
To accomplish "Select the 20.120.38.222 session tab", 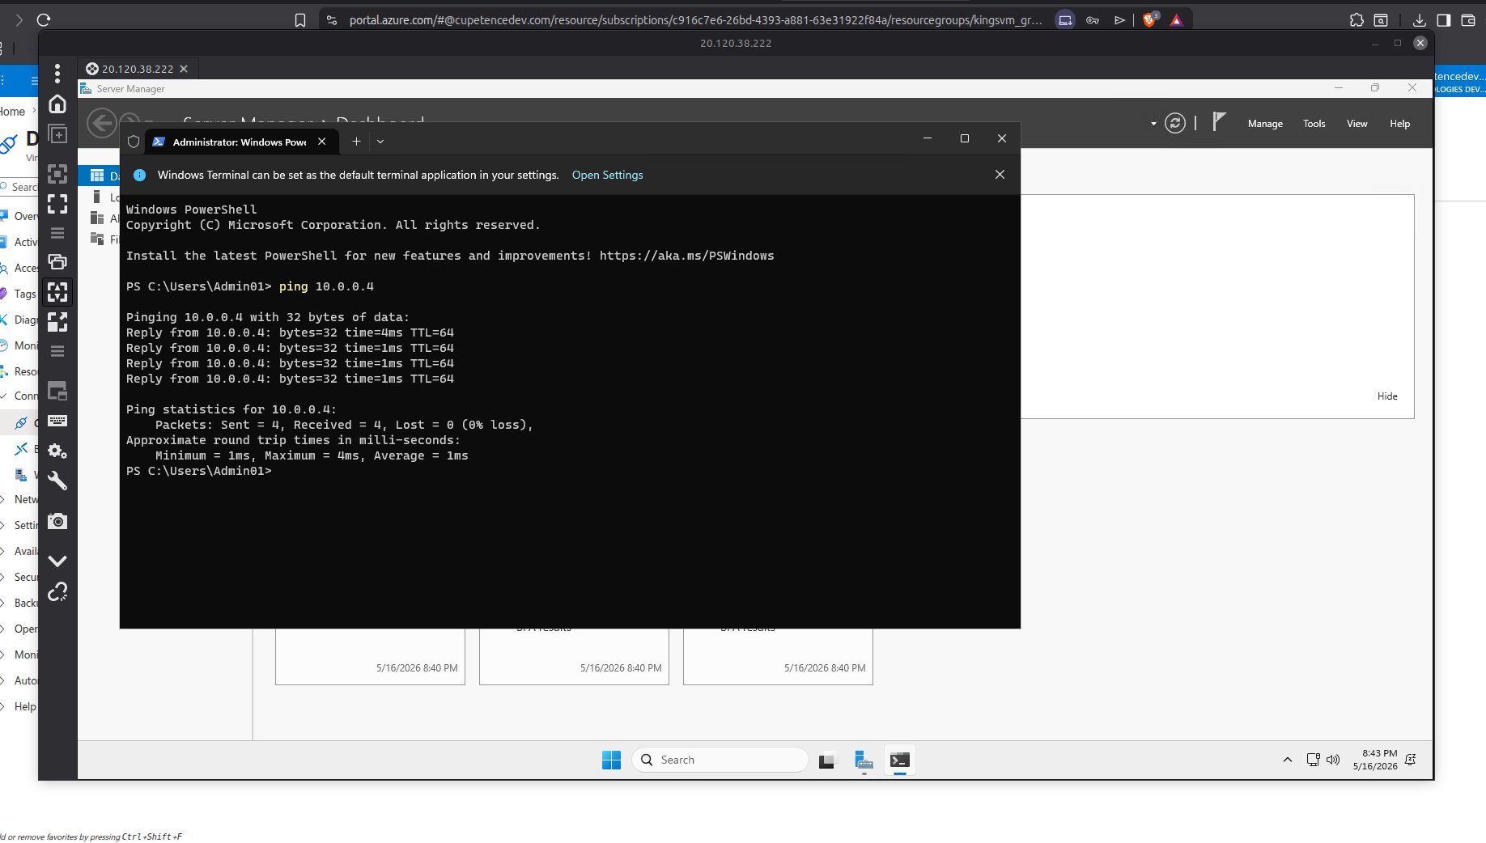I will click(x=137, y=69).
